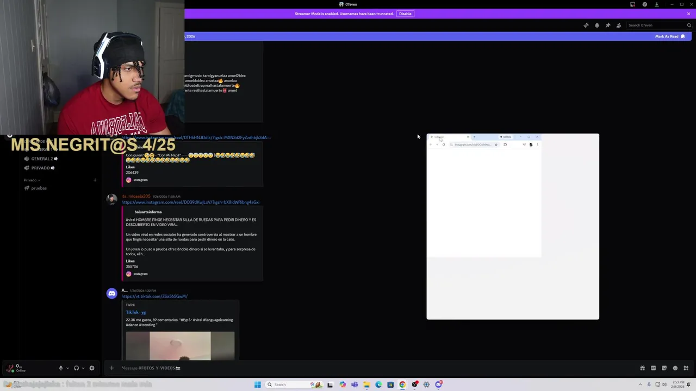Open Copilot from the taskbar
The image size is (696, 391).
[343, 384]
